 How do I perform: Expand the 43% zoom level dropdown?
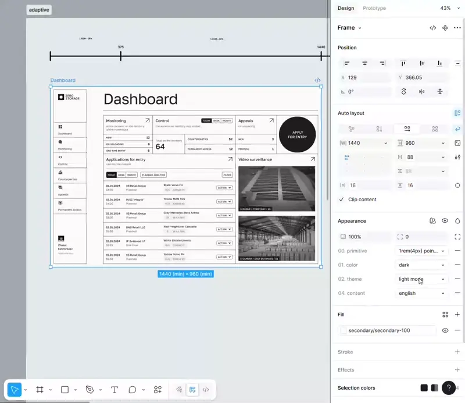(x=448, y=8)
